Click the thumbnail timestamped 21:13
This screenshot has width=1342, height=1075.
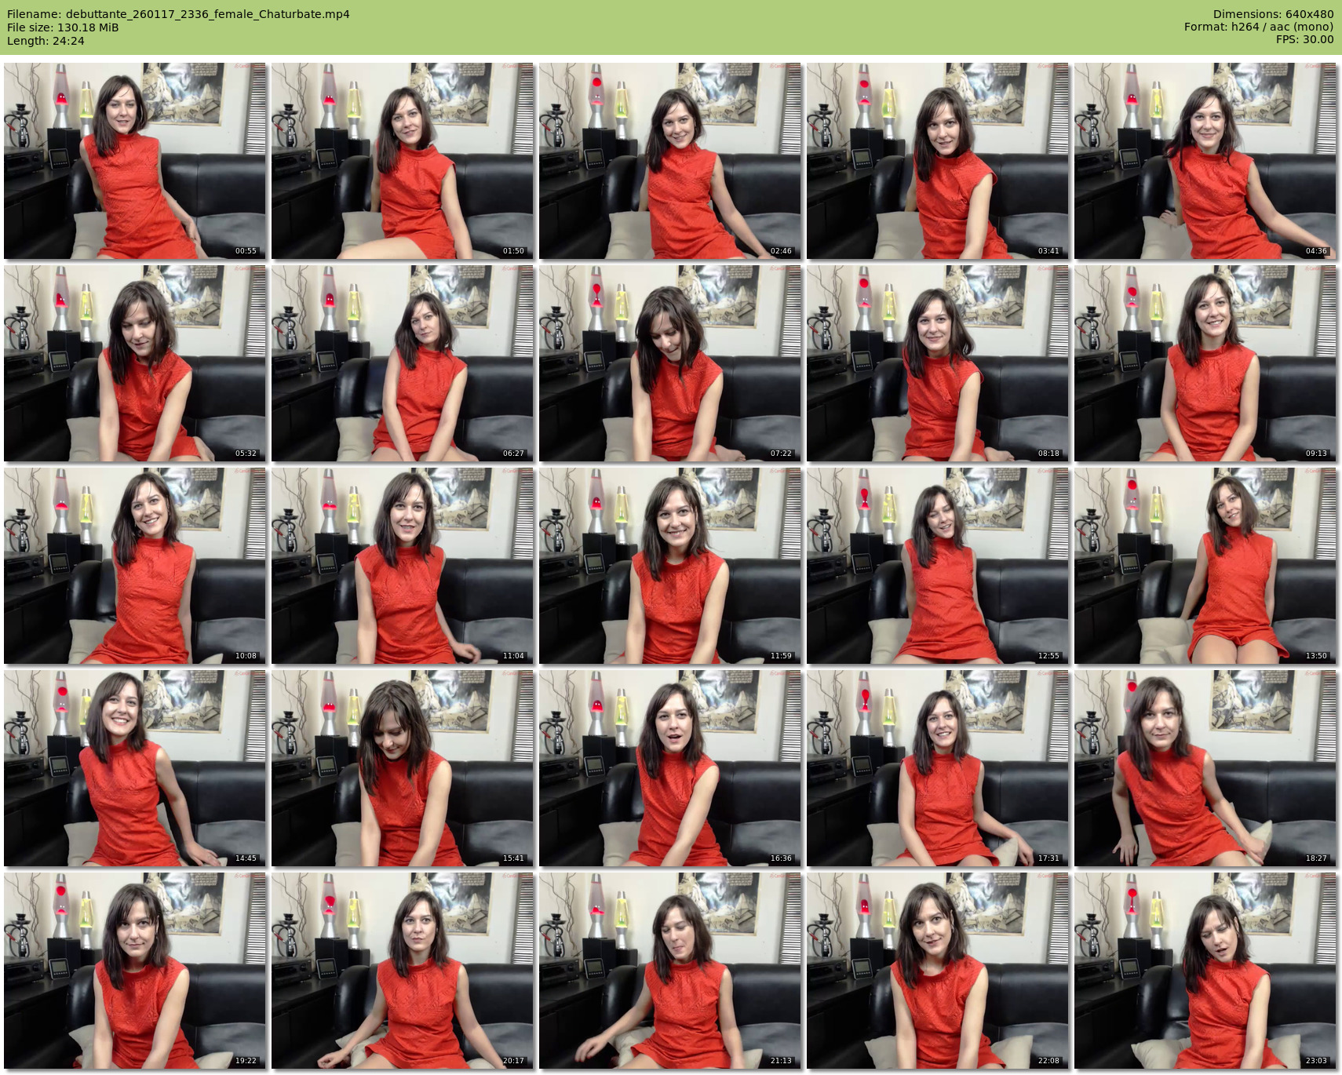(x=670, y=971)
